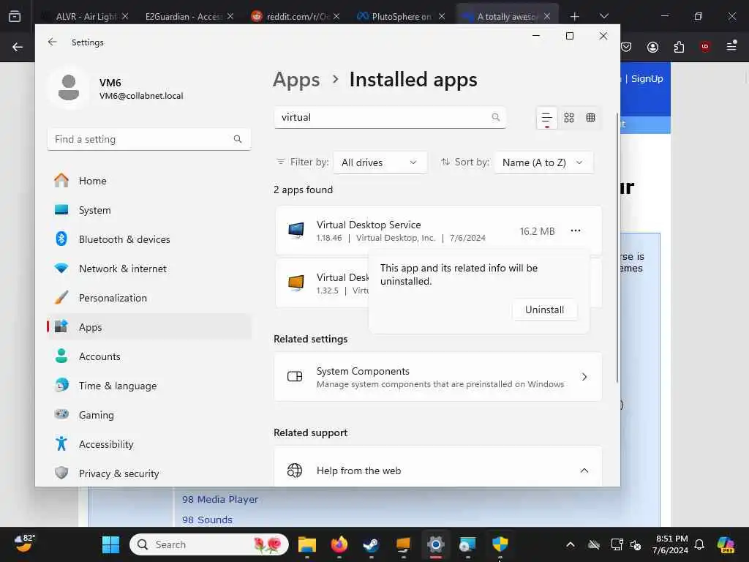This screenshot has height=562, width=749.
Task: Open Bluetooth & devices settings
Action: coord(149,239)
